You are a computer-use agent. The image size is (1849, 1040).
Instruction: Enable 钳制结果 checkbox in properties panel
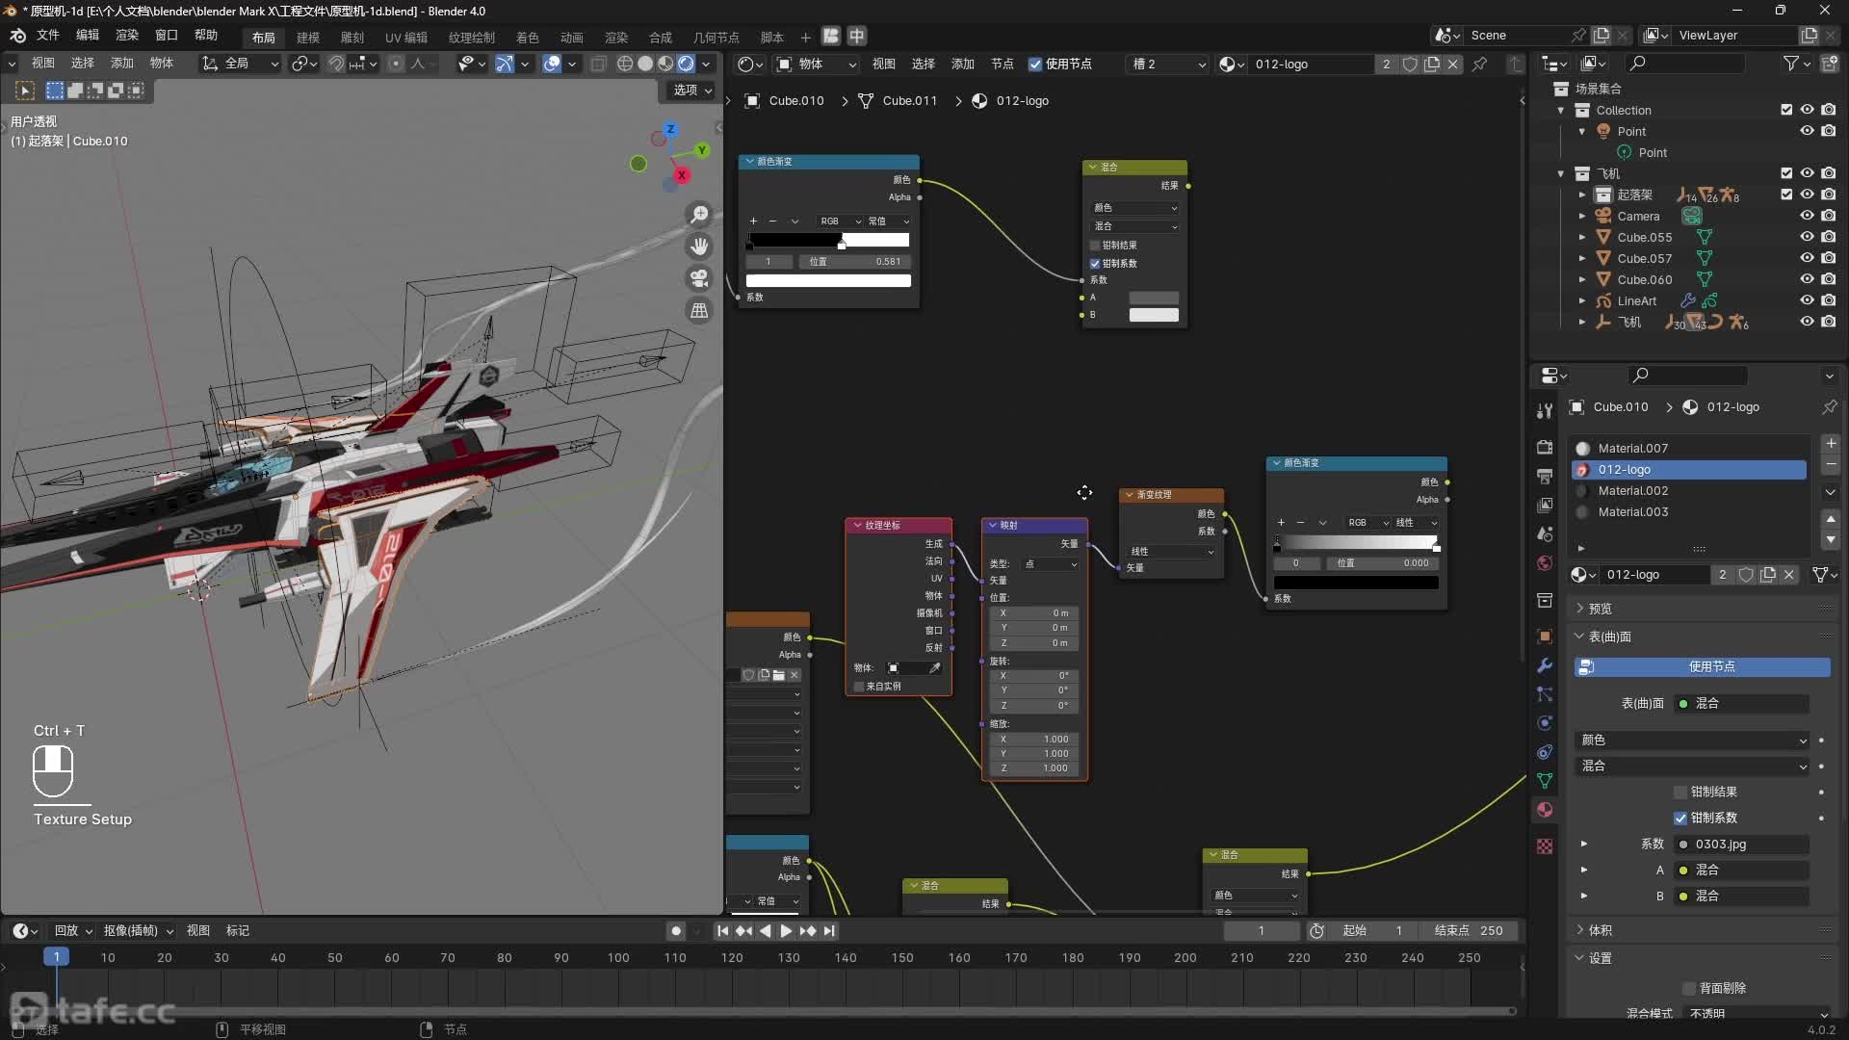click(x=1680, y=793)
